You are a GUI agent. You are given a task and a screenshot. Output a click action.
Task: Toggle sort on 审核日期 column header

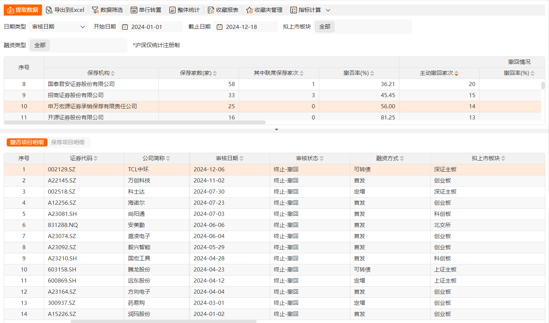pyautogui.click(x=241, y=158)
